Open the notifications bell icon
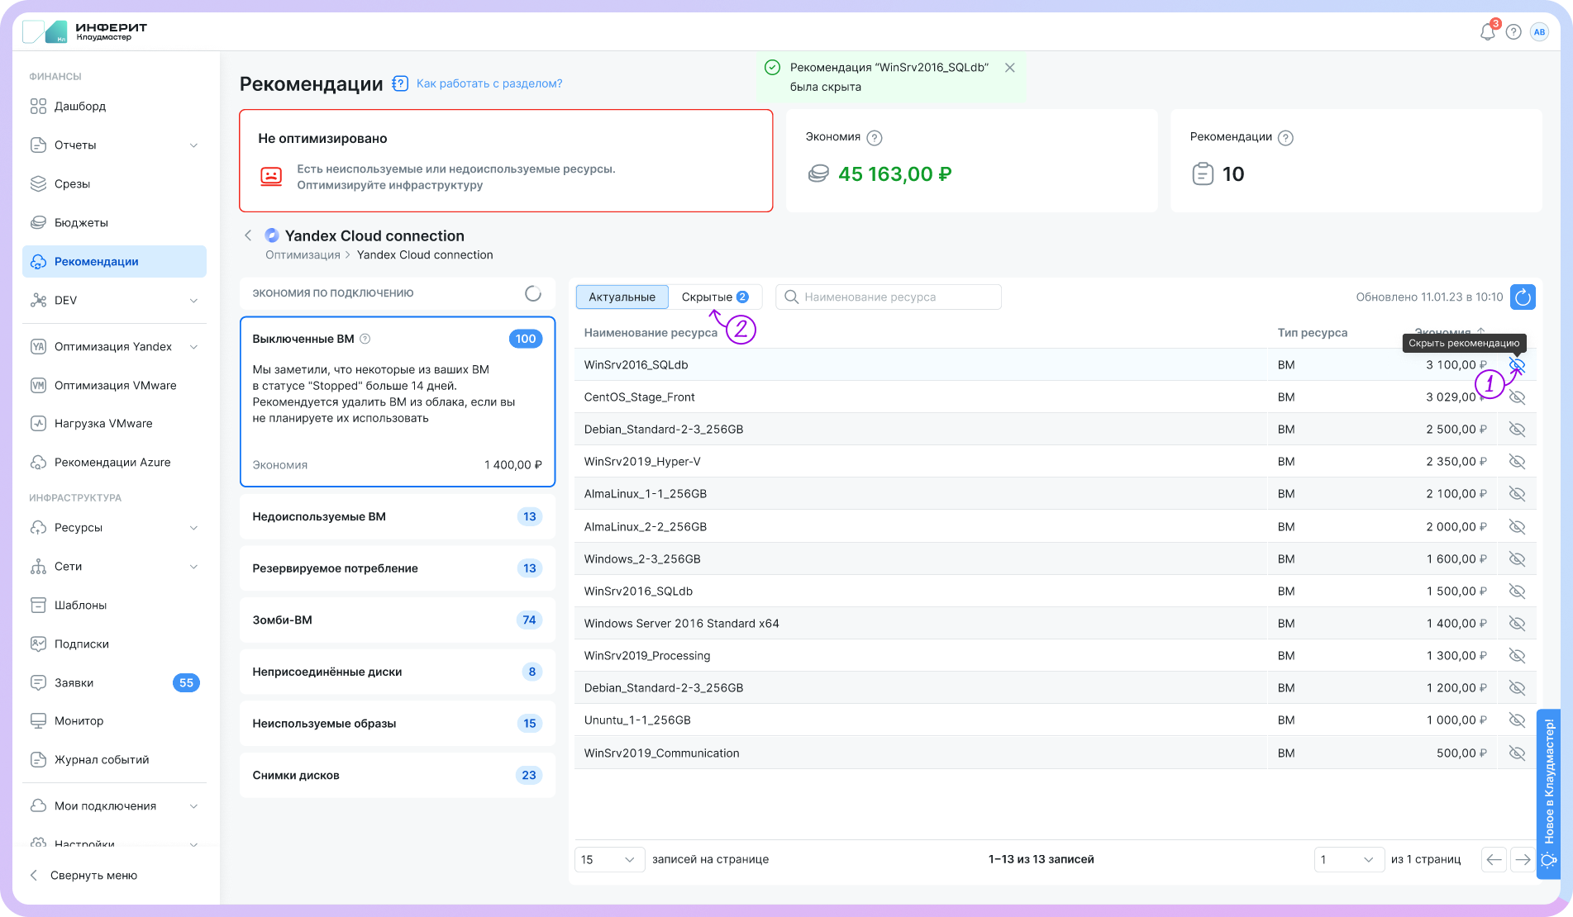 [x=1487, y=32]
